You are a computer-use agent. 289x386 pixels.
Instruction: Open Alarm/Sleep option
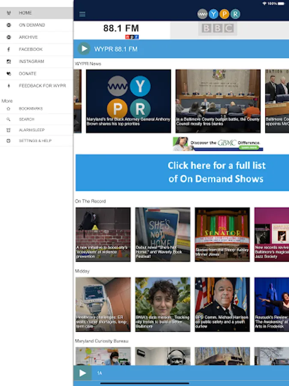pyautogui.click(x=36, y=130)
